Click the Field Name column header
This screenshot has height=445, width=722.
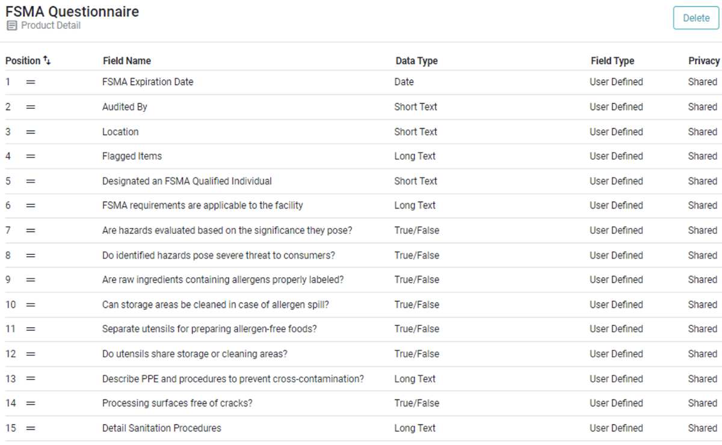pyautogui.click(x=126, y=61)
